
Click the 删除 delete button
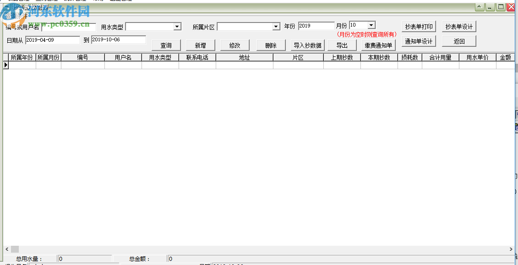click(271, 45)
